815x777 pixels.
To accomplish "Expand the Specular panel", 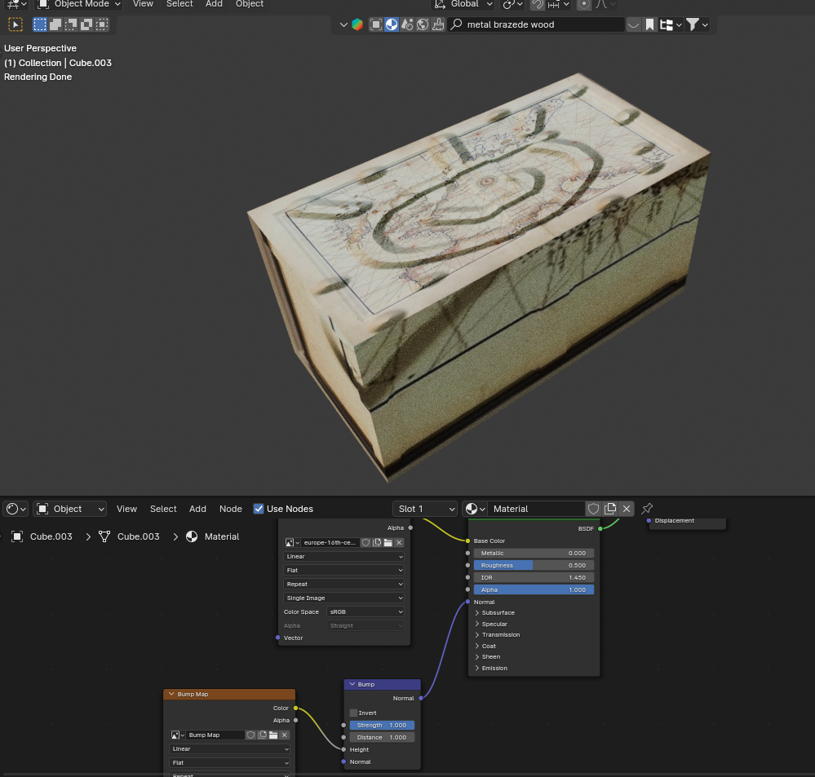I will tap(490, 624).
